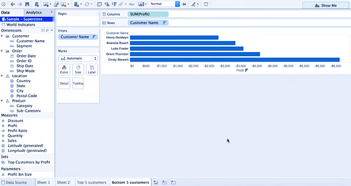Image resolution: width=351 pixels, height=186 pixels.
Task: Switch to the Analytics tab
Action: click(x=34, y=13)
